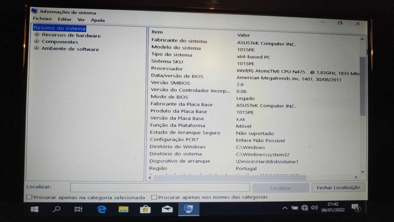Select Configuração PCR7 row
The width and height of the screenshot is (394, 222).
pyautogui.click(x=255, y=140)
